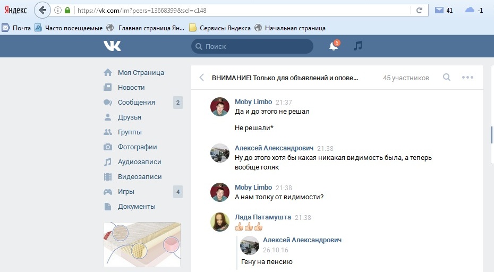
Task: Open notifications bell with 5 badge
Action: pos(334,46)
